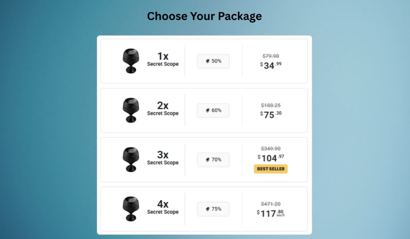Click the yellow BEST SELLER badge
This screenshot has height=239, width=410.
[271, 169]
